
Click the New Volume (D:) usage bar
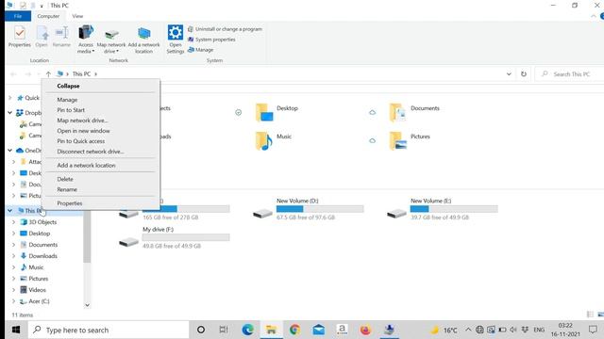[x=320, y=209]
